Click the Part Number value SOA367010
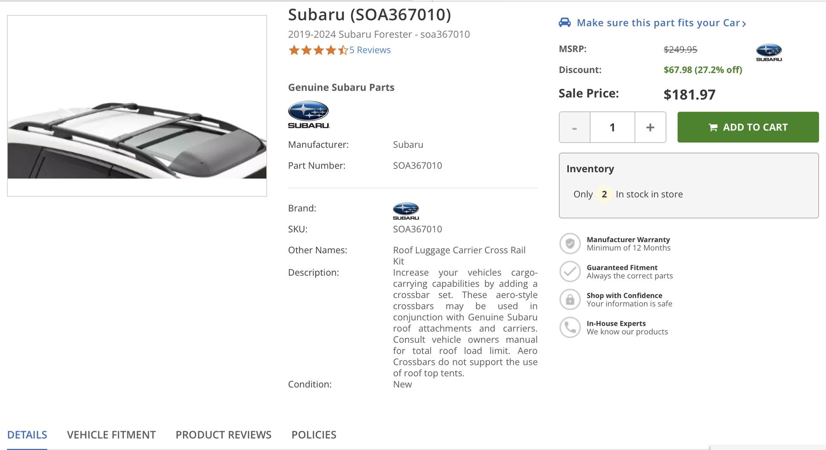826x450 pixels. pyautogui.click(x=417, y=165)
